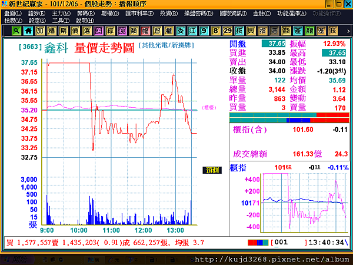Screen dimensions: 353x265
Task: Click the yellow 8 toolbar icon
Action: click(216, 31)
